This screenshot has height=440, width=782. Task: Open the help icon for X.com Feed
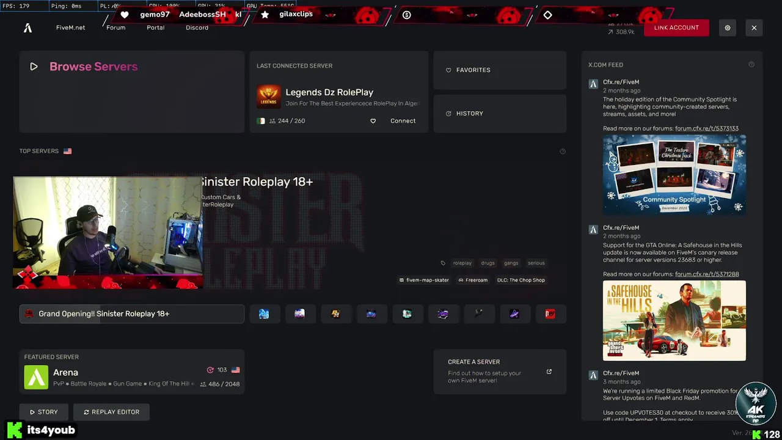pyautogui.click(x=751, y=65)
